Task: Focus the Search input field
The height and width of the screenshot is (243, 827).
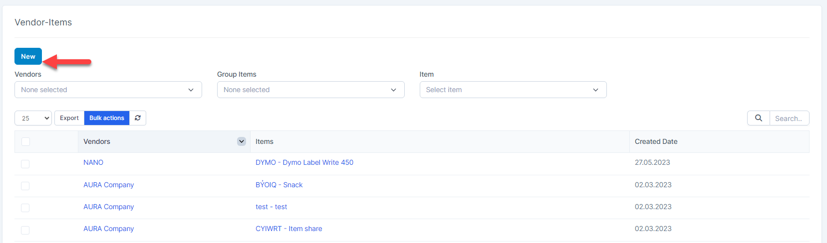Action: tap(789, 119)
